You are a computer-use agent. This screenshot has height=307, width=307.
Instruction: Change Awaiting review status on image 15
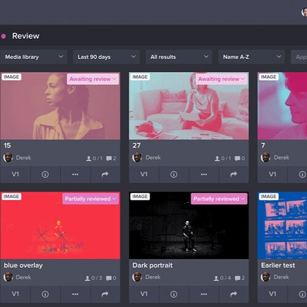[x=93, y=79]
